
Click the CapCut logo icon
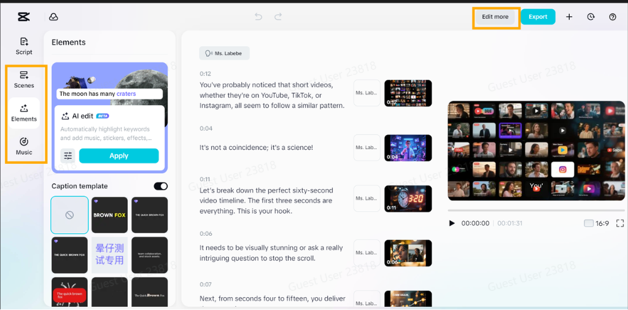point(24,17)
